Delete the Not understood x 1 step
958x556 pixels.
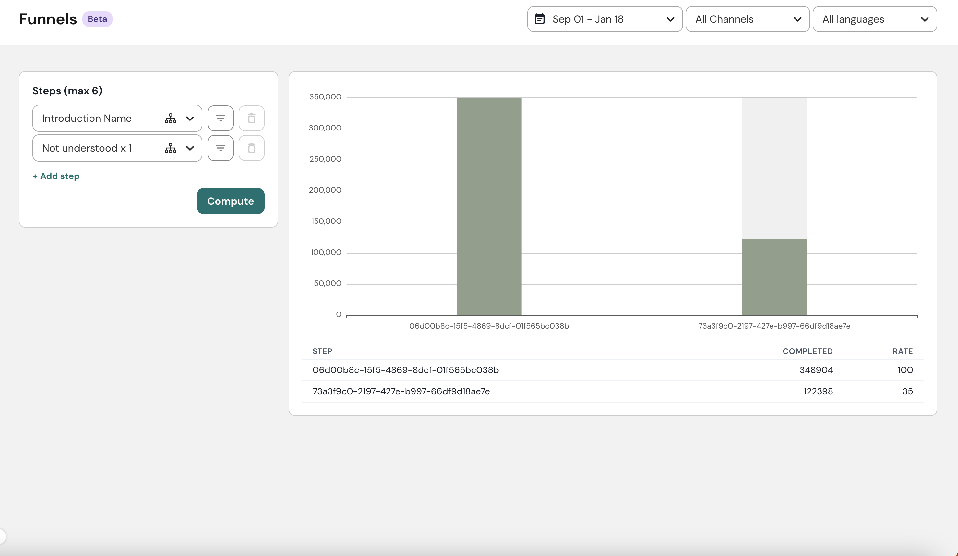point(251,148)
